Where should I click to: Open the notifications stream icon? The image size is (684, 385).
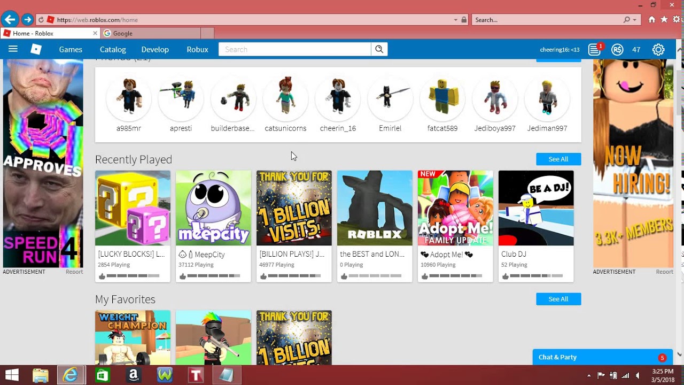pyautogui.click(x=594, y=50)
